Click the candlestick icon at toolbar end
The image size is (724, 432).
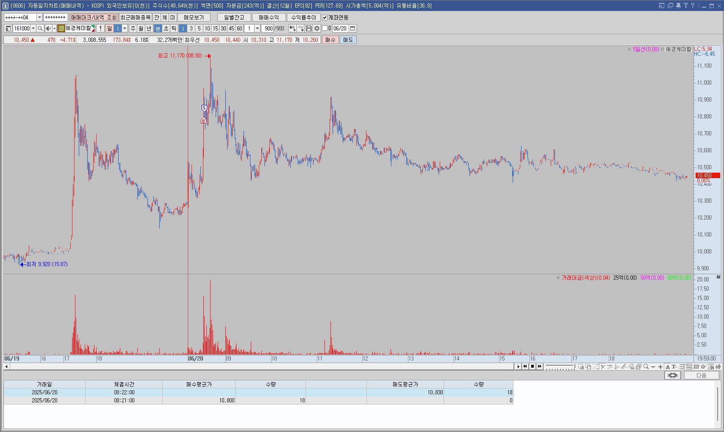point(718,367)
